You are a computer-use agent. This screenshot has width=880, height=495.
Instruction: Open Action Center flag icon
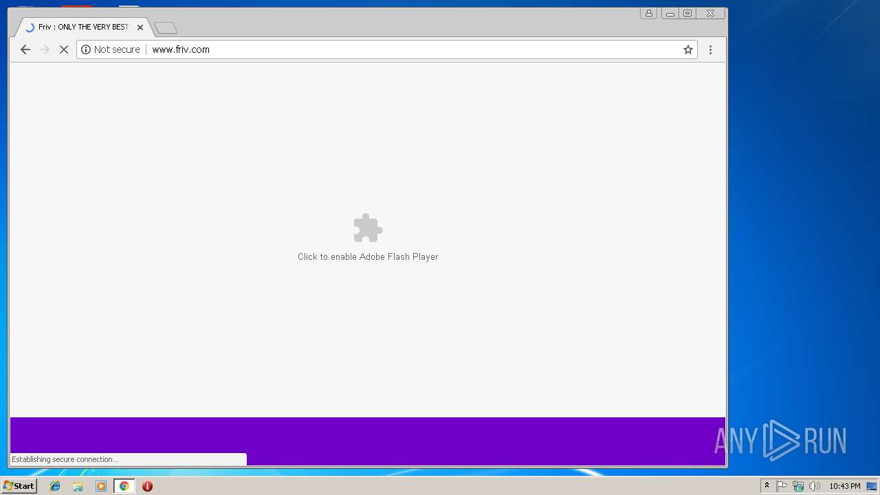click(782, 486)
